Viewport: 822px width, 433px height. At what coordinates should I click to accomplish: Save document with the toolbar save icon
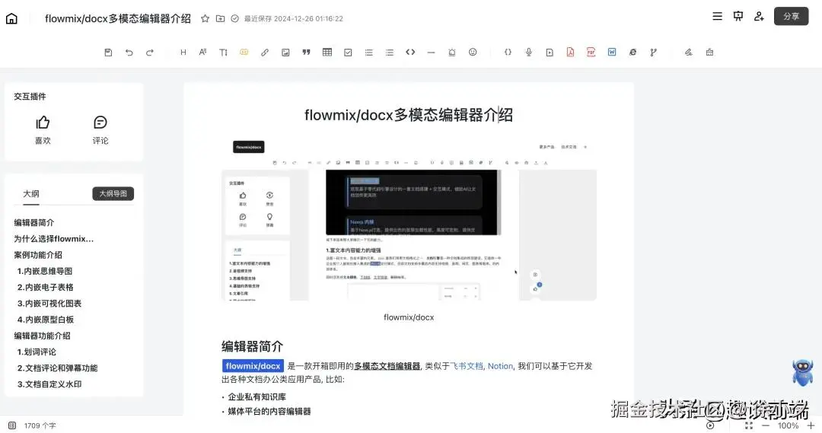(108, 53)
